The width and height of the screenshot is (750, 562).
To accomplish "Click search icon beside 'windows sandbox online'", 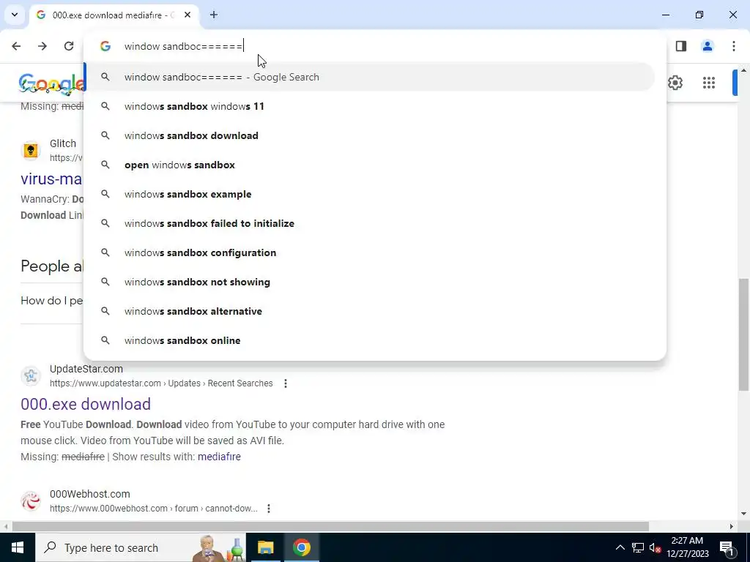I will 105,340.
